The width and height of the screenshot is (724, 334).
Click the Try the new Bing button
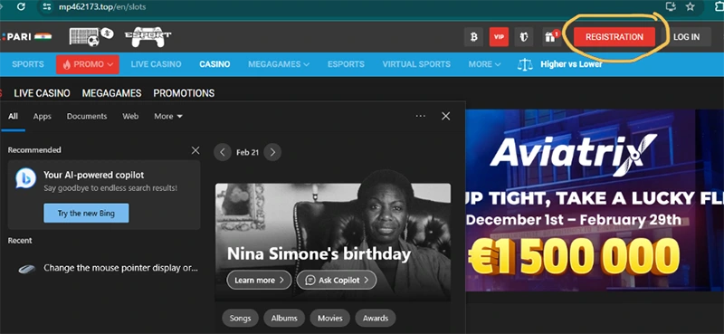(x=86, y=214)
